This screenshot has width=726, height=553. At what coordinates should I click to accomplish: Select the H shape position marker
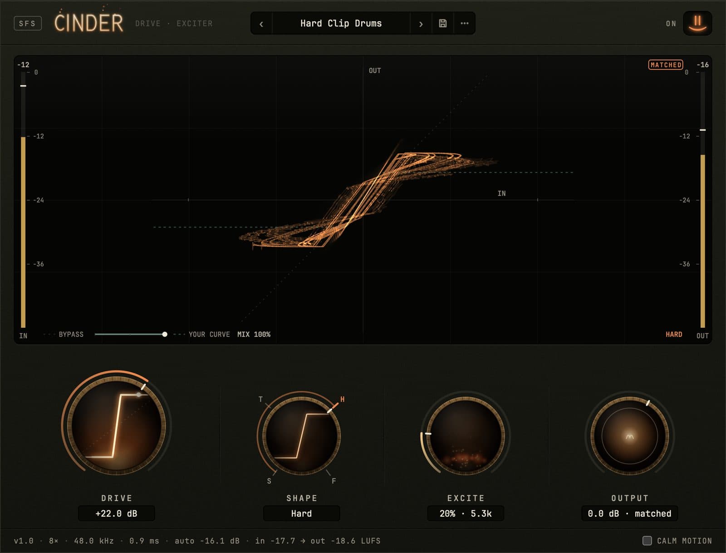(342, 400)
